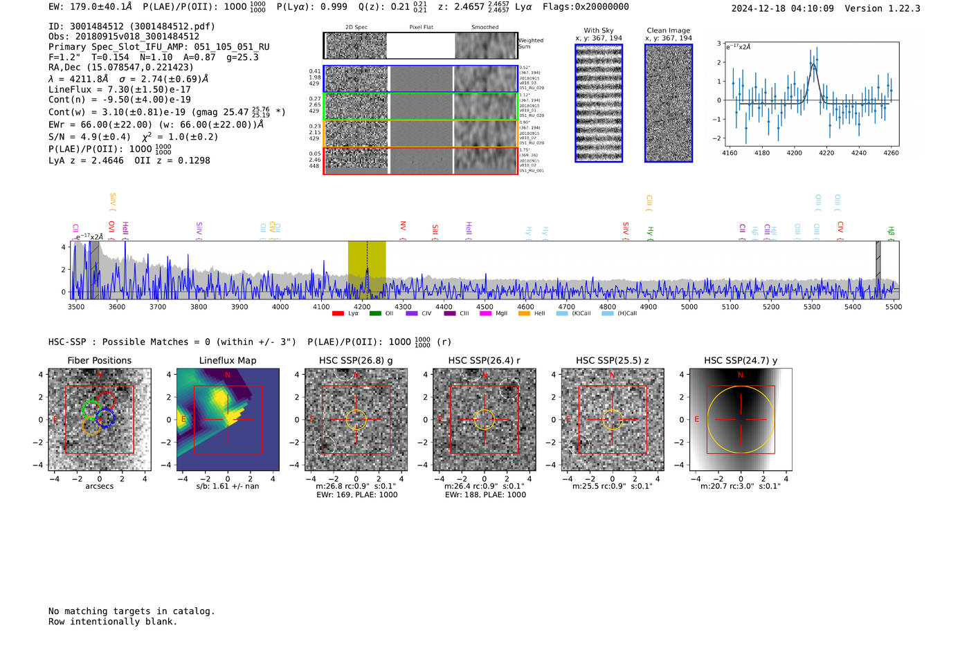Click the Cont(w) gmag 25.47 line
Image resolution: width=969 pixels, height=659 pixels.
click(167, 111)
